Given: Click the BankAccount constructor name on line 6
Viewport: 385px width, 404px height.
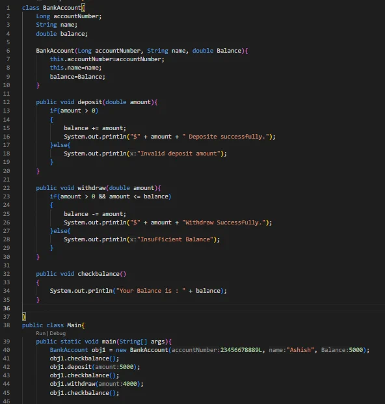Looking at the screenshot, I should pyautogui.click(x=55, y=51).
